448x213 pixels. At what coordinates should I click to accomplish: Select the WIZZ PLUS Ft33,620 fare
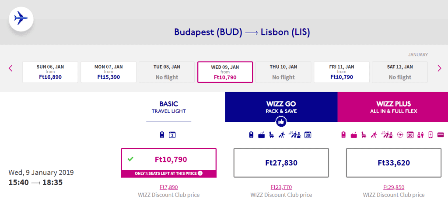[x=394, y=163]
